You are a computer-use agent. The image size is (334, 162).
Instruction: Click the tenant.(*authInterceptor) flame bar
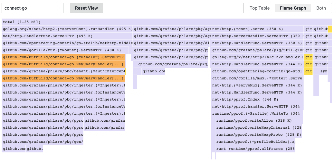[63, 71]
